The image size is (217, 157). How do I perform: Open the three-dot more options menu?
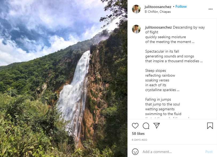tap(210, 9)
